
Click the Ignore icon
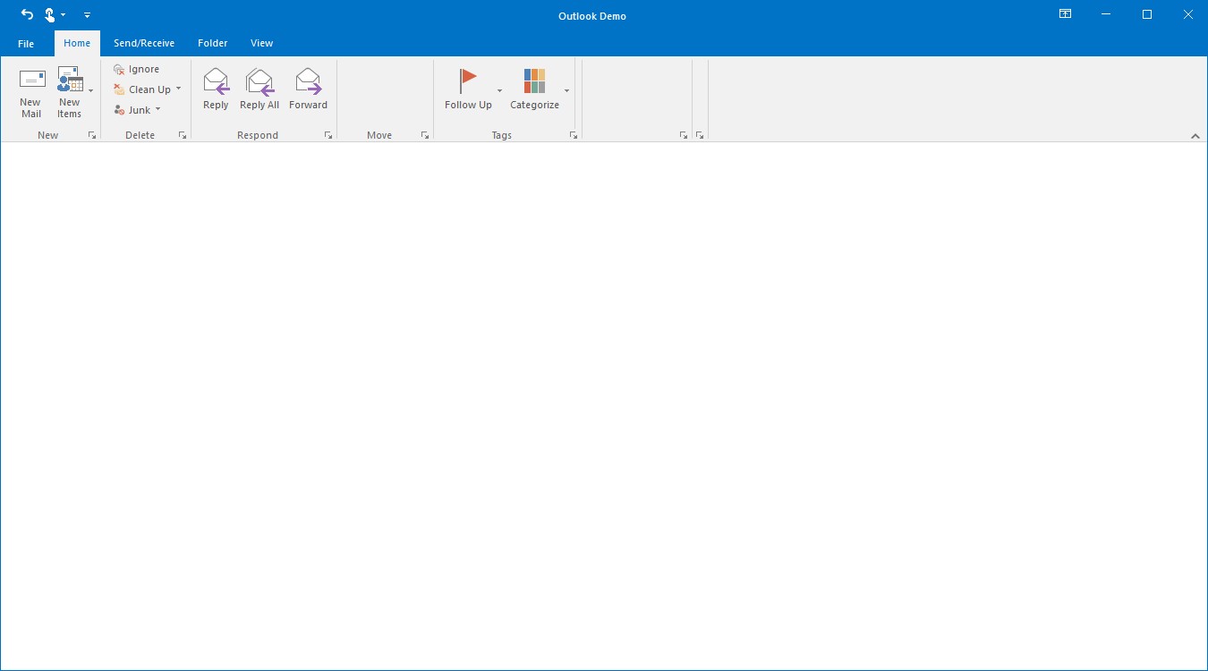(x=120, y=68)
